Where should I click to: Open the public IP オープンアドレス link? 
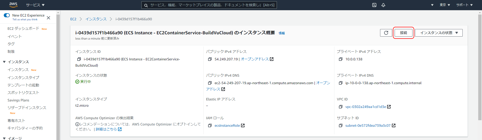click(x=255, y=59)
